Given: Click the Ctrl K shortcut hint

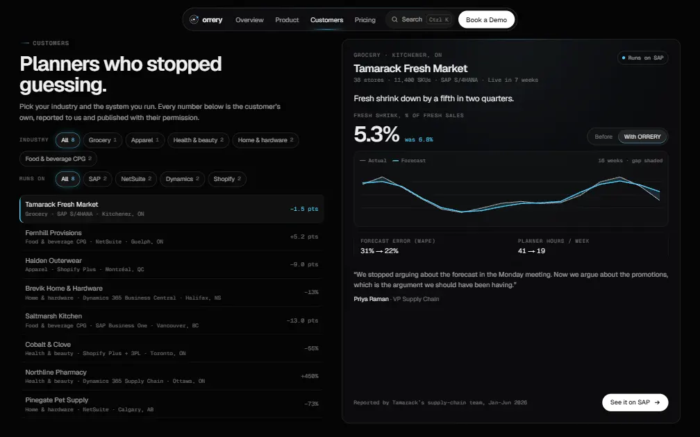Looking at the screenshot, I should tap(439, 19).
